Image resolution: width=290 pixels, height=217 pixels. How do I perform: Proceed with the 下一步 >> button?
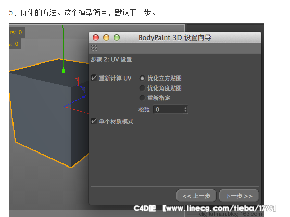point(239,196)
